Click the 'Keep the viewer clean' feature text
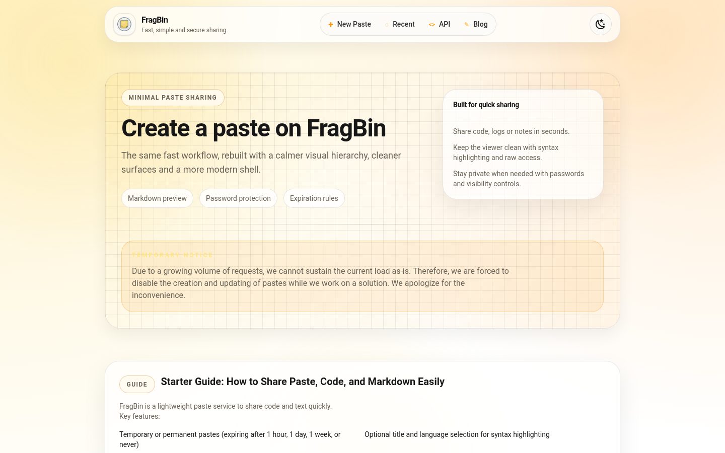The width and height of the screenshot is (725, 453). click(505, 153)
